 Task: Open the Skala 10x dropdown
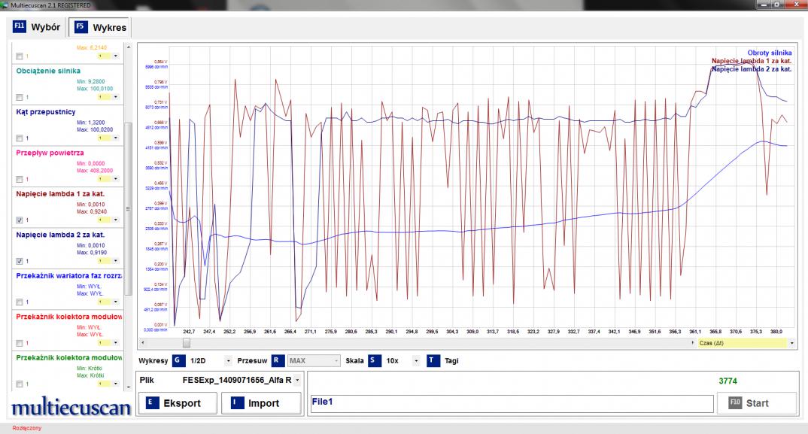[x=415, y=361]
